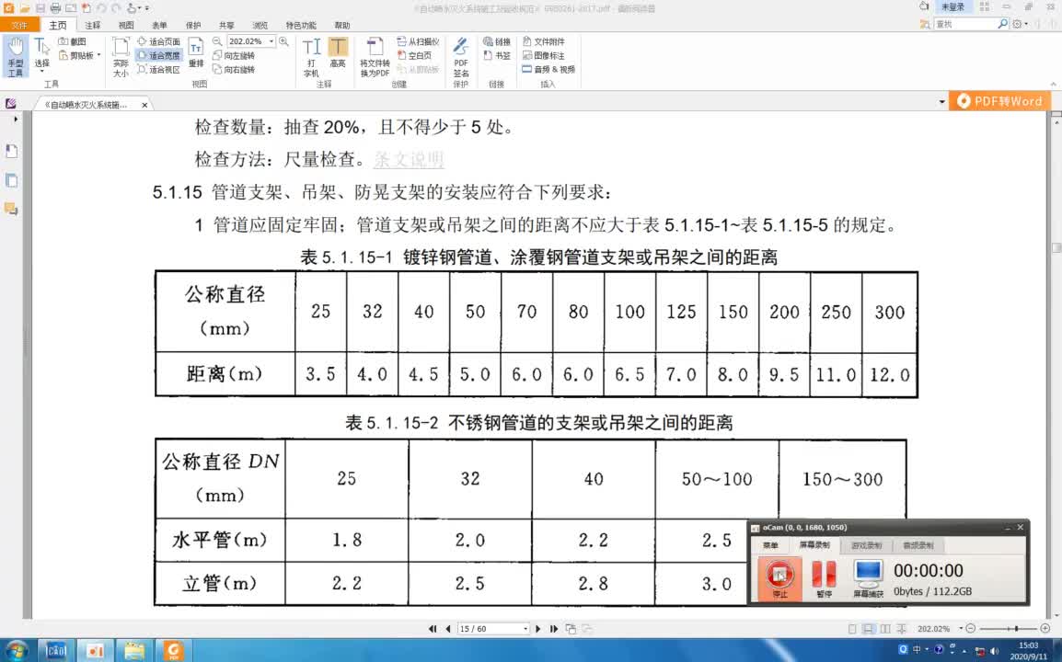1062x662 pixels.
Task: Switch to the Protect (保护) ribbon tab
Action: click(x=193, y=25)
